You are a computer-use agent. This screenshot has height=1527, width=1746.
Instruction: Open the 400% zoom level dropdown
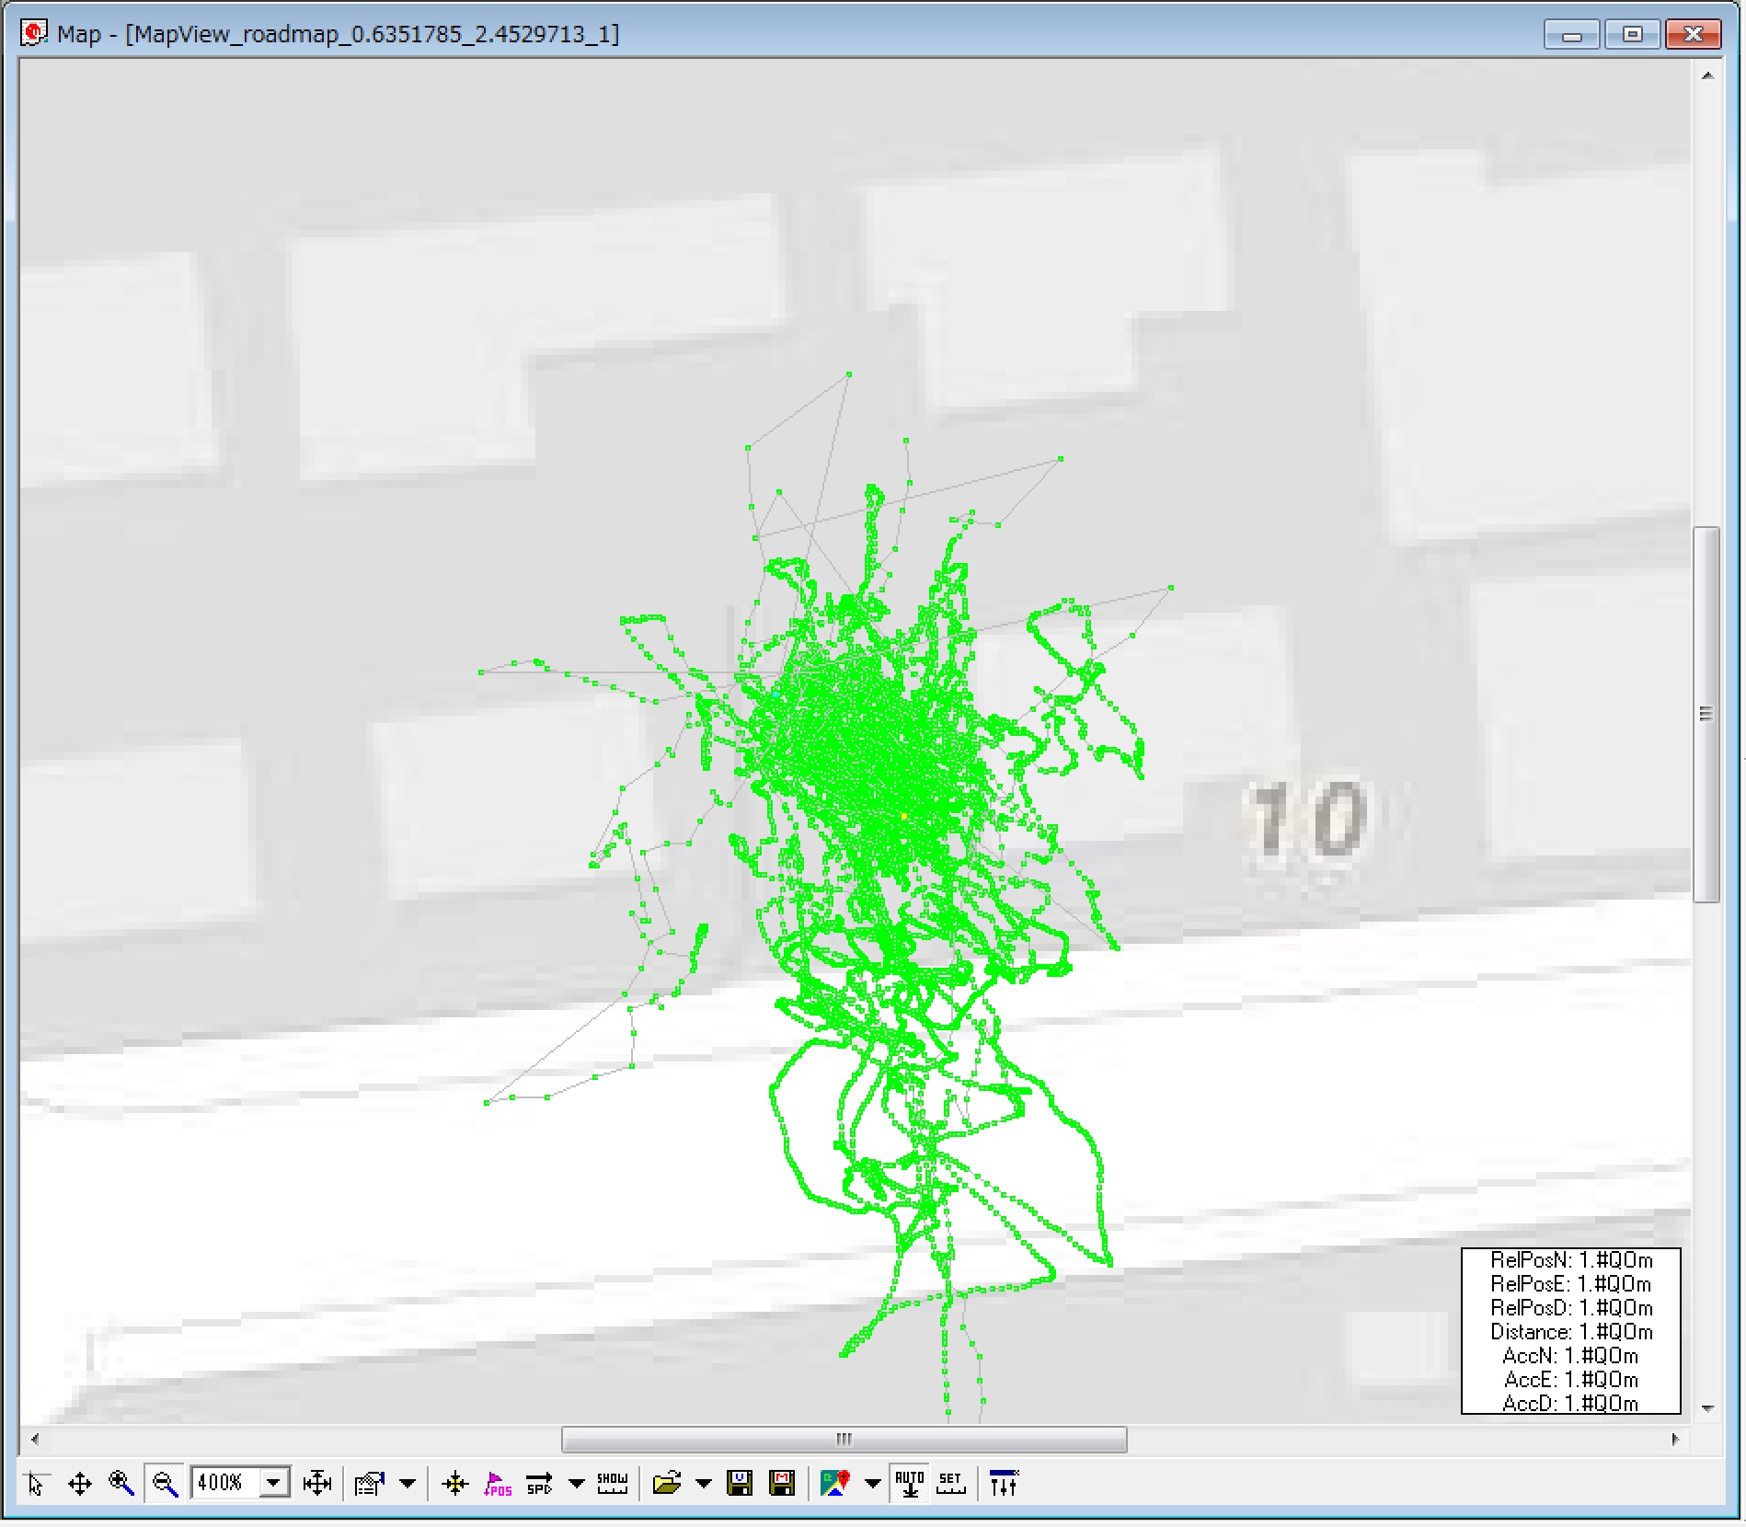(x=273, y=1484)
